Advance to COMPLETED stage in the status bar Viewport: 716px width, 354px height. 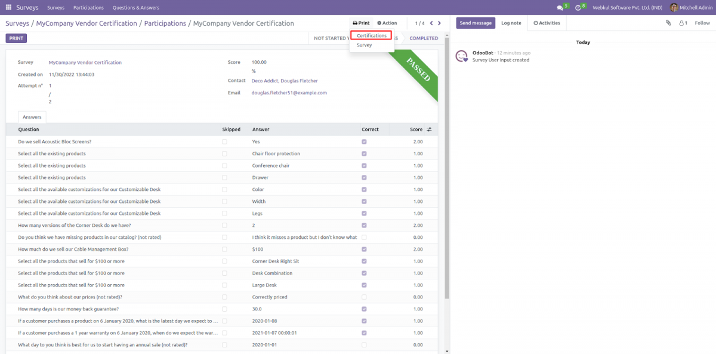tap(424, 38)
